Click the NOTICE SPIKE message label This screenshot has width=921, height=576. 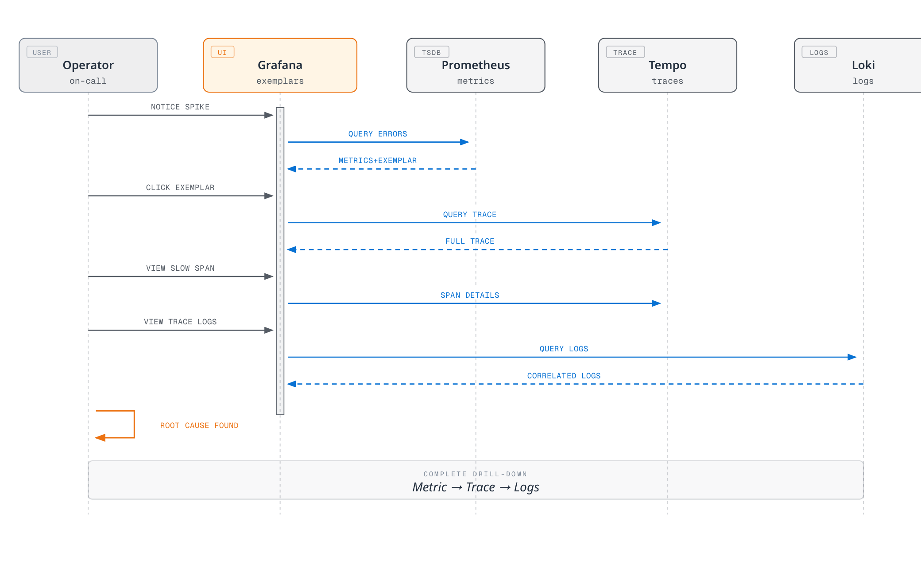tap(180, 107)
